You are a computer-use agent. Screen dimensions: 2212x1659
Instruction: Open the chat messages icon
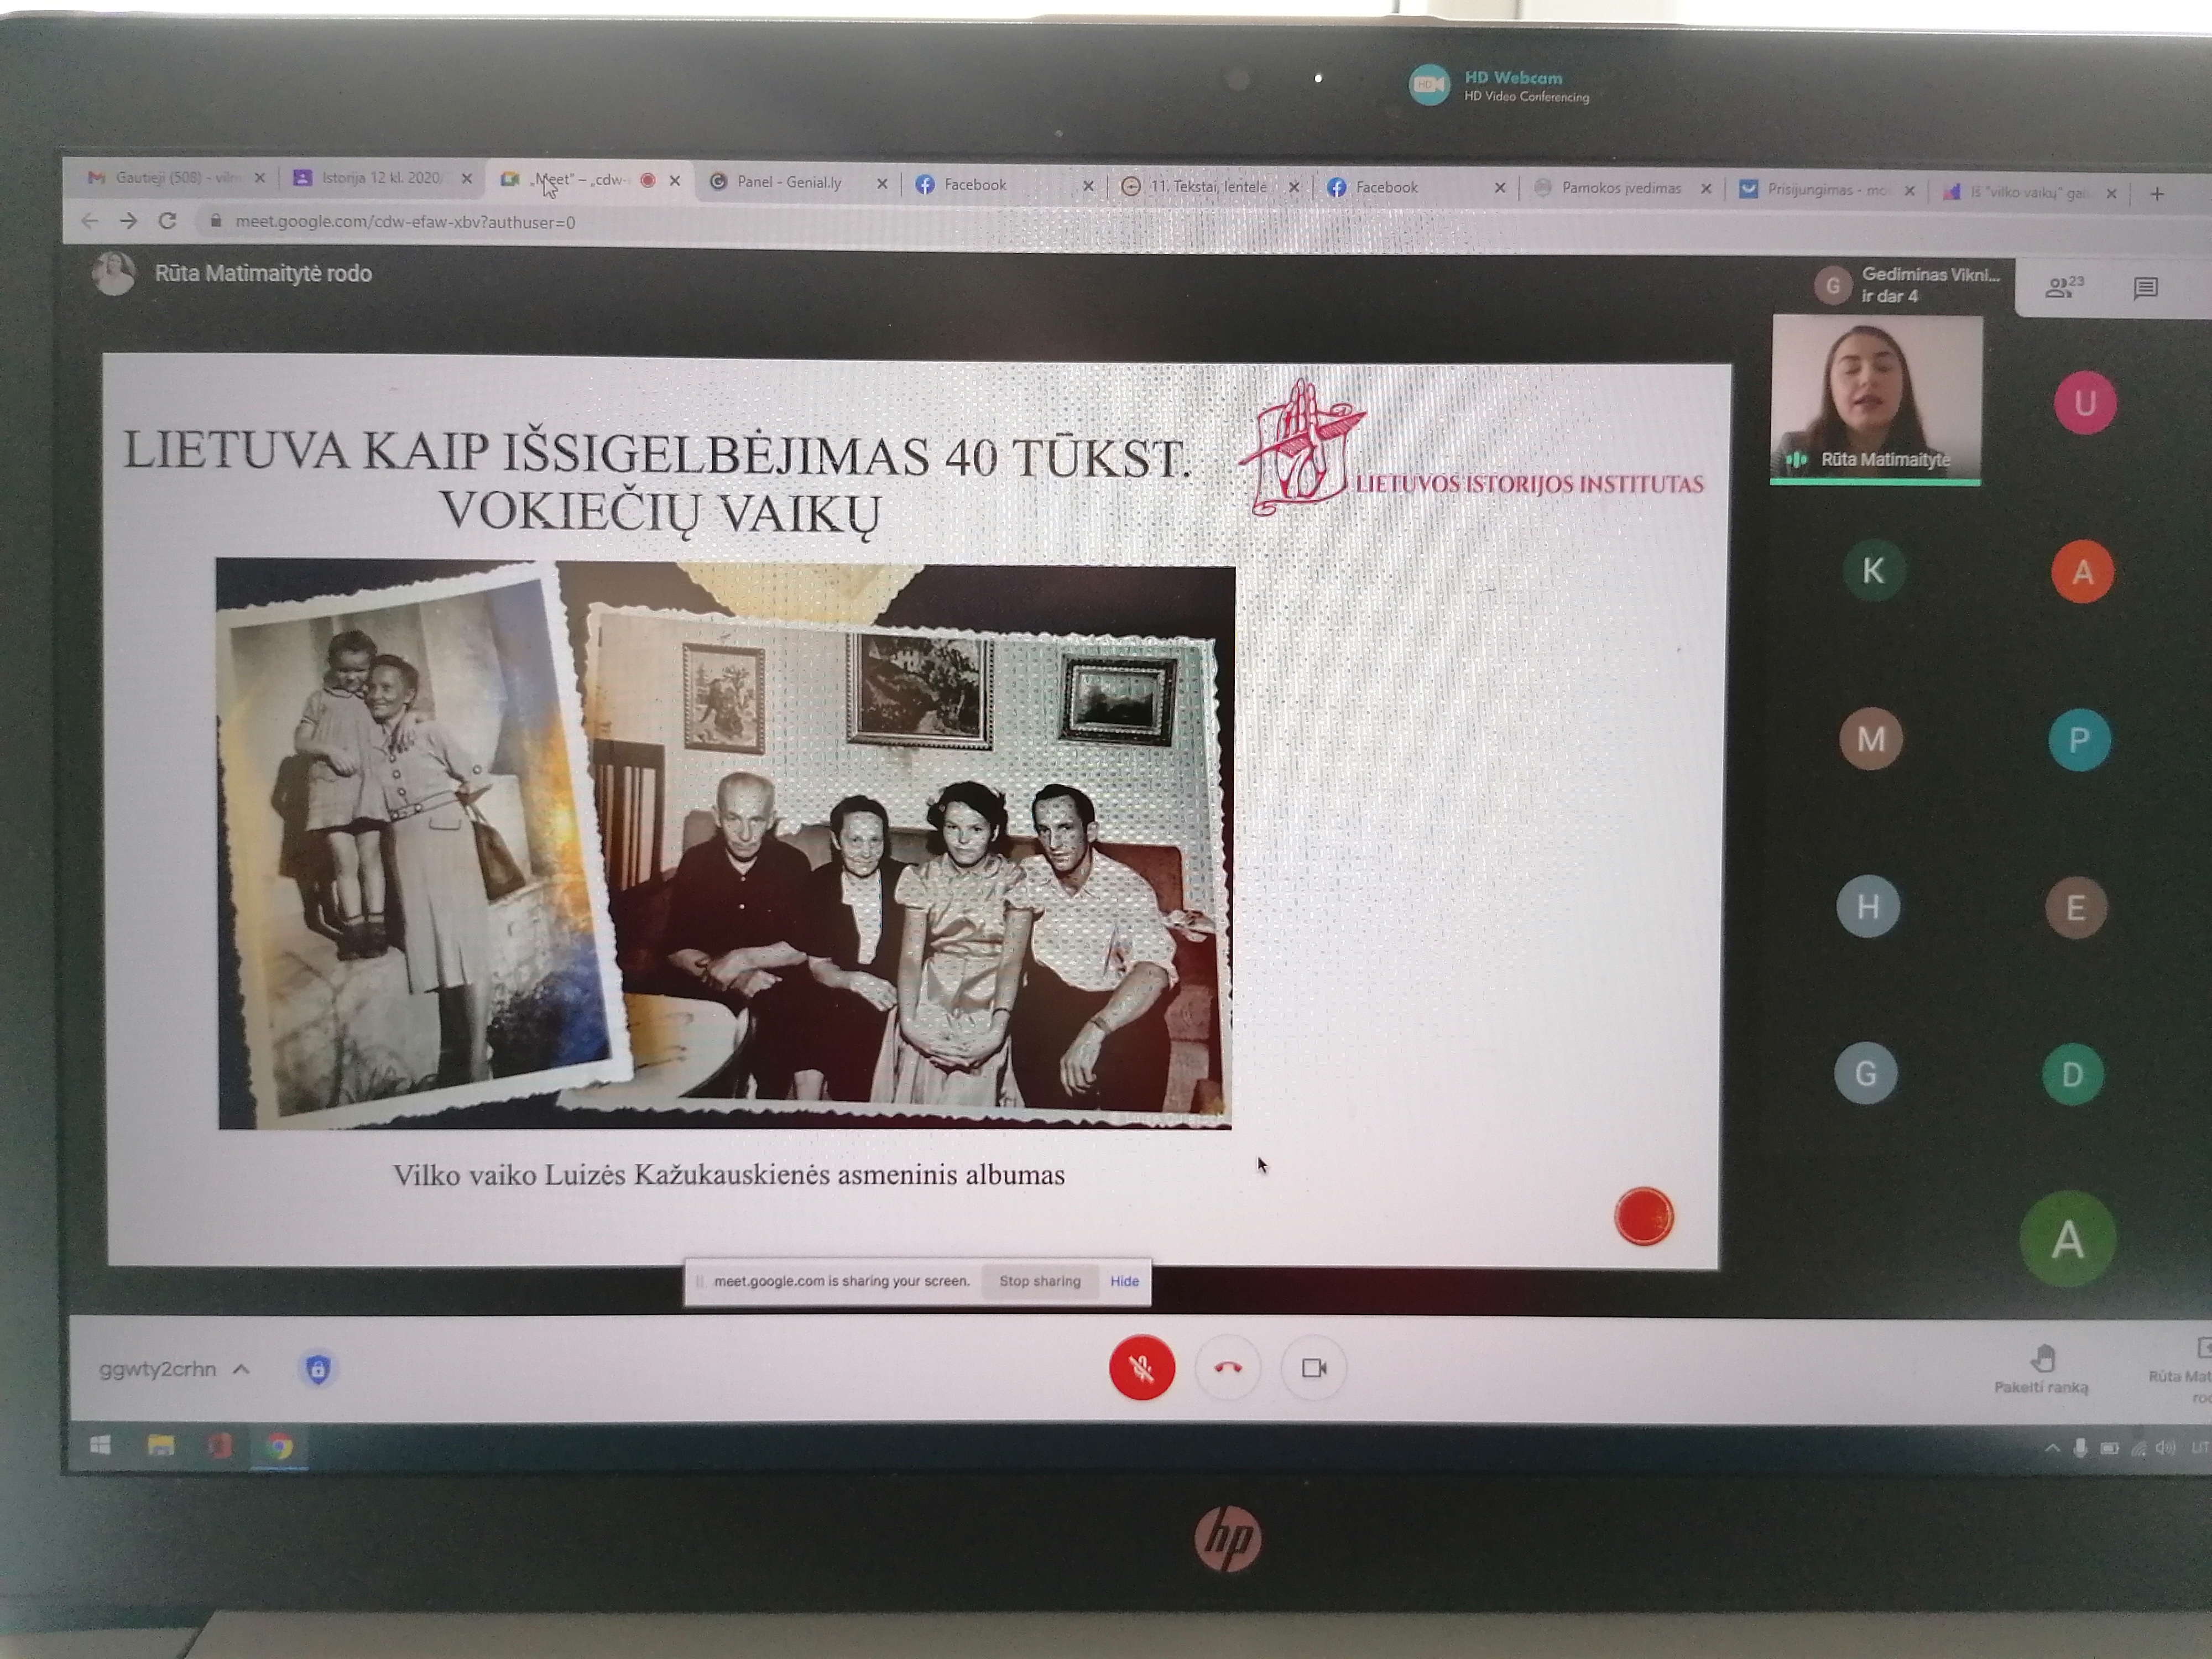2145,289
